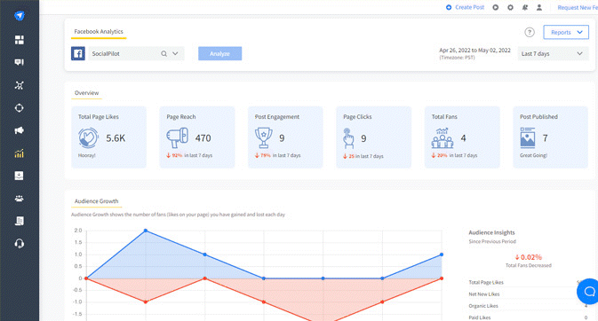598x321 pixels.
Task: Click the Hooray! text in Total Page Likes
Action: pyautogui.click(x=86, y=155)
